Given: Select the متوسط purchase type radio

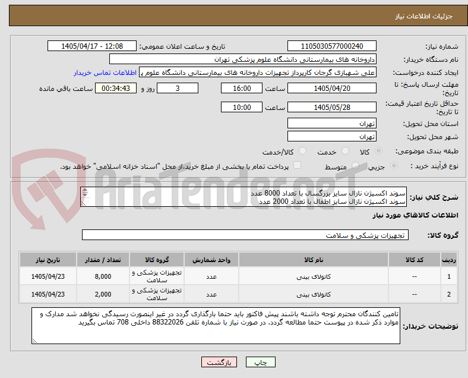Looking at the screenshot, I should coord(356,166).
